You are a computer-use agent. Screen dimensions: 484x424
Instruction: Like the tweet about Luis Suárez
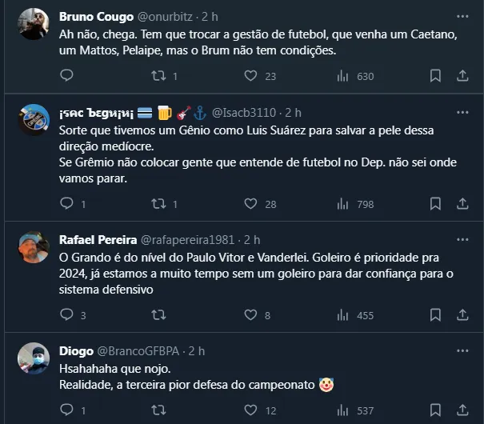(250, 204)
